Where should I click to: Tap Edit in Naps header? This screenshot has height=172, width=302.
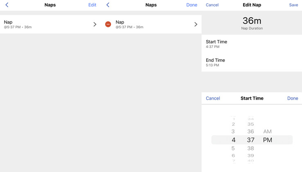(92, 5)
